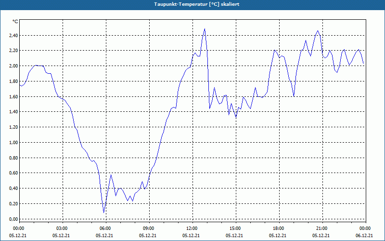This screenshot has height=241, width=385.
Task: Click the chart title 'Taupunkt-Temperatur [°C] skaliert'
Action: click(197, 4)
